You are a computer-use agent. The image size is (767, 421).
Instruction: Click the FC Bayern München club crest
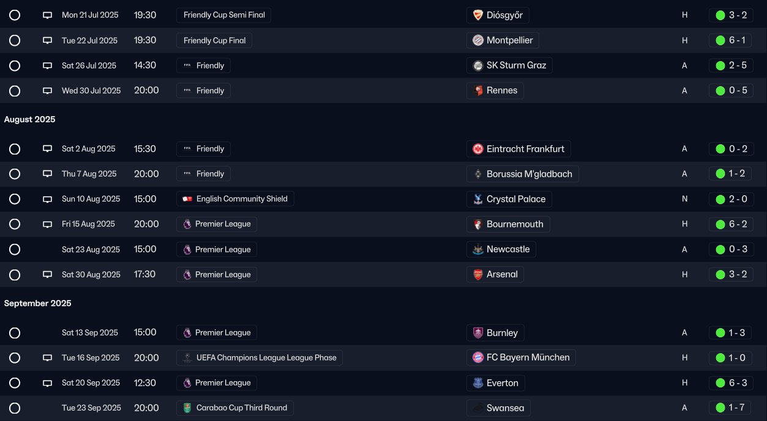point(478,357)
